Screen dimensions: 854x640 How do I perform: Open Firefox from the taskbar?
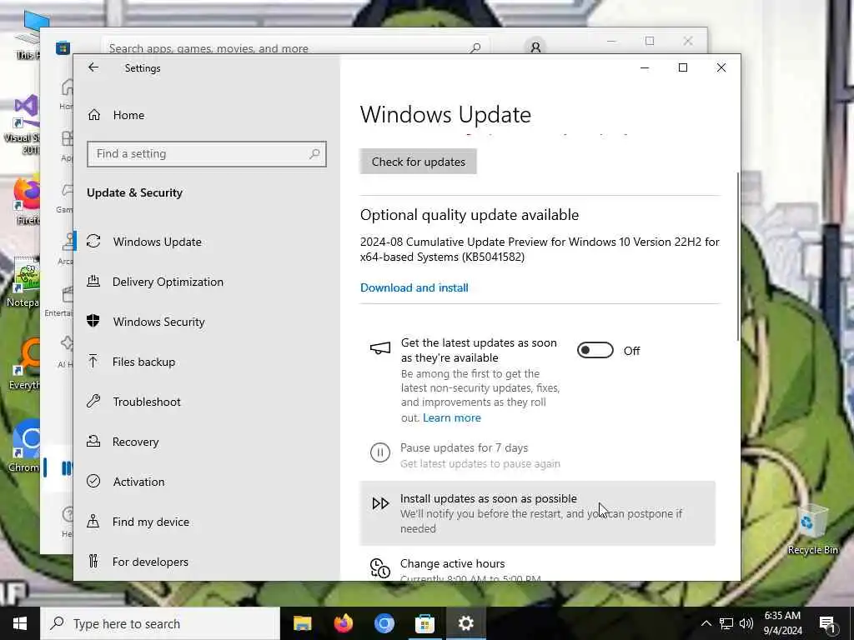(343, 623)
